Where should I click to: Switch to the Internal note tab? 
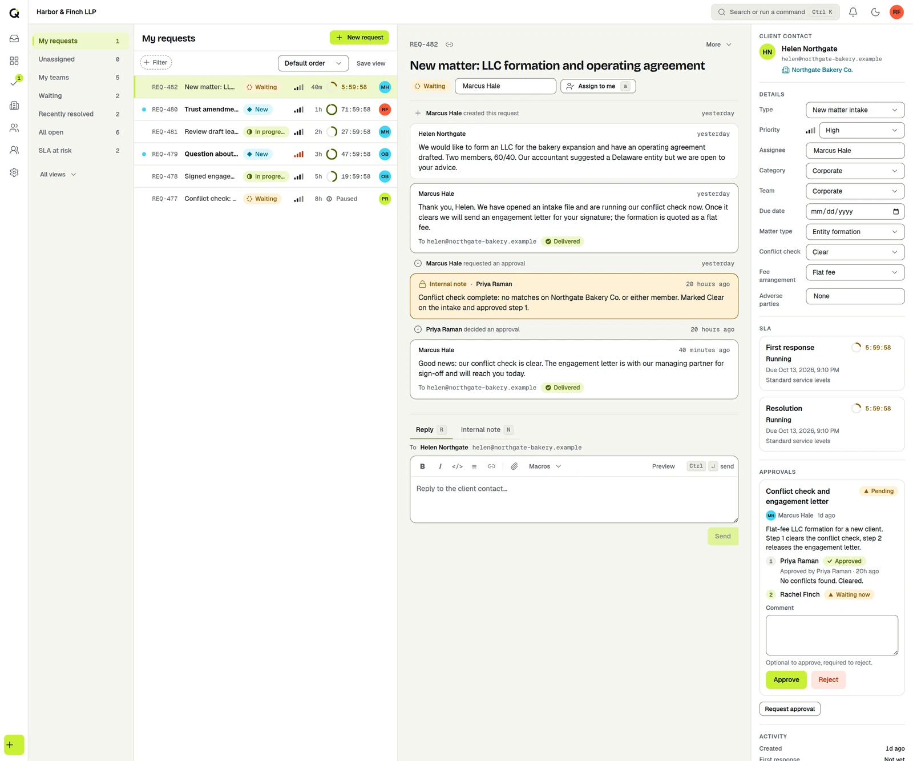[487, 430]
